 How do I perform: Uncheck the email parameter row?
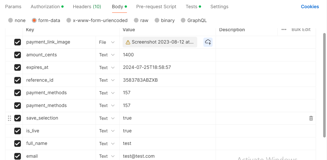[17, 156]
